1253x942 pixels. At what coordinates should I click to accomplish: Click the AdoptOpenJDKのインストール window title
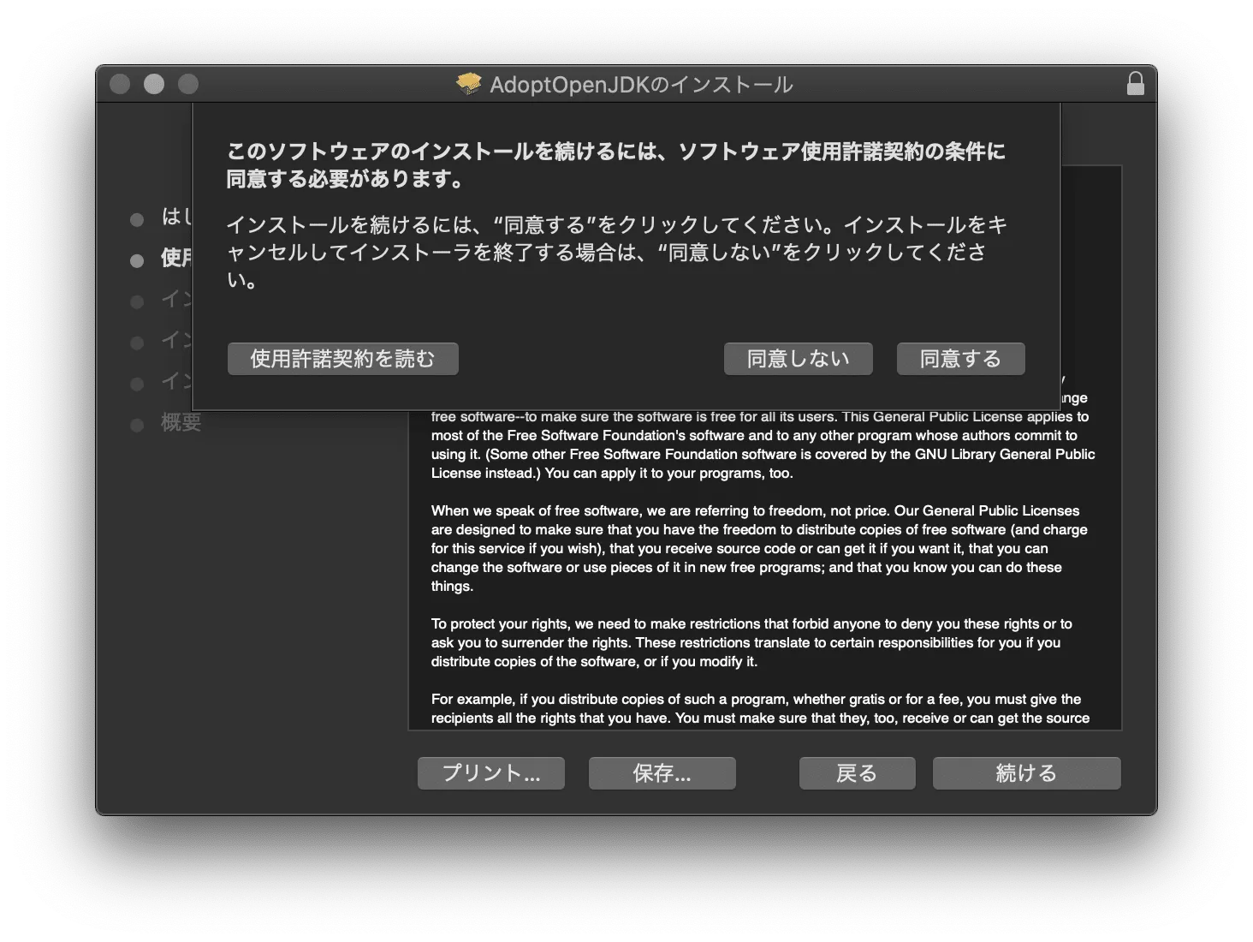coord(641,85)
